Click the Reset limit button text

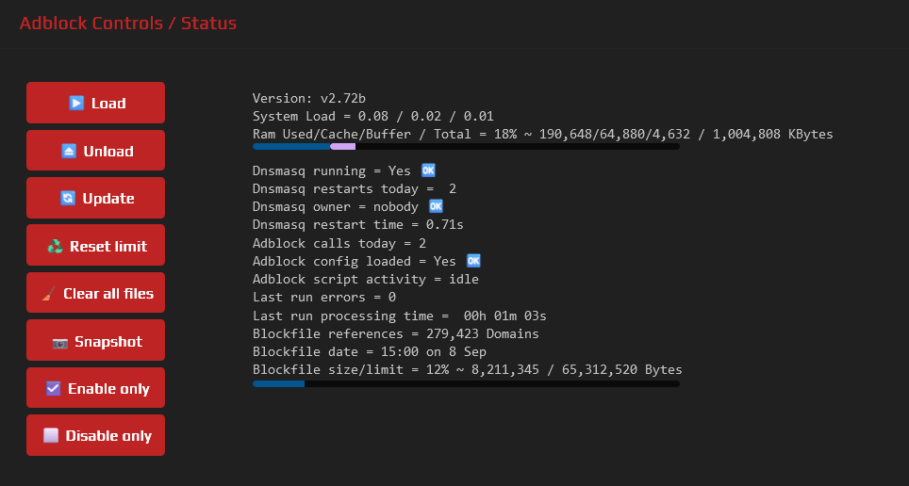click(x=108, y=246)
